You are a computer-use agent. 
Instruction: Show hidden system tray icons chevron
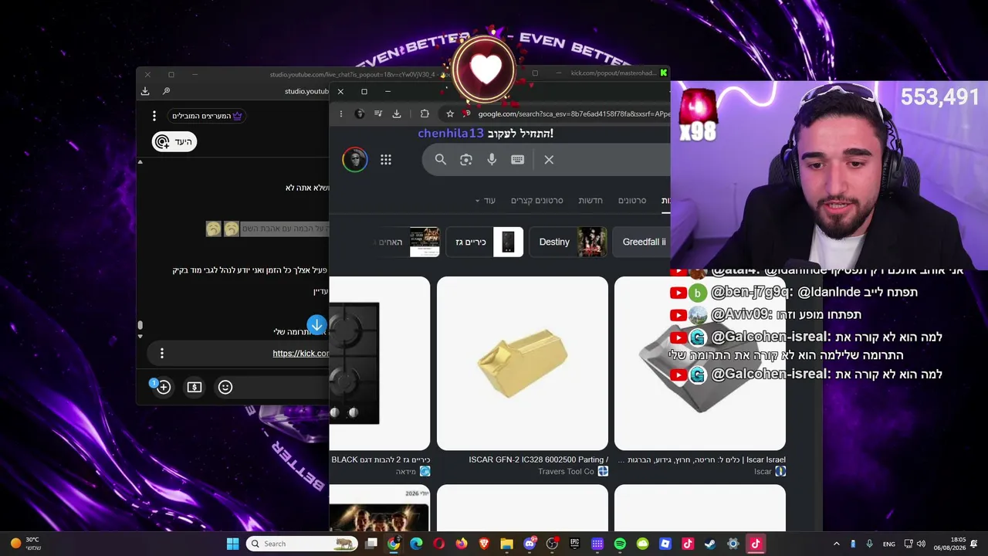(x=836, y=544)
